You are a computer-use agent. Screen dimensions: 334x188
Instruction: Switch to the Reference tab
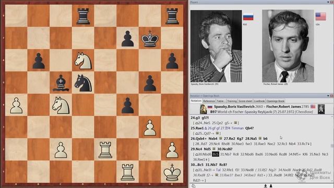209,101
